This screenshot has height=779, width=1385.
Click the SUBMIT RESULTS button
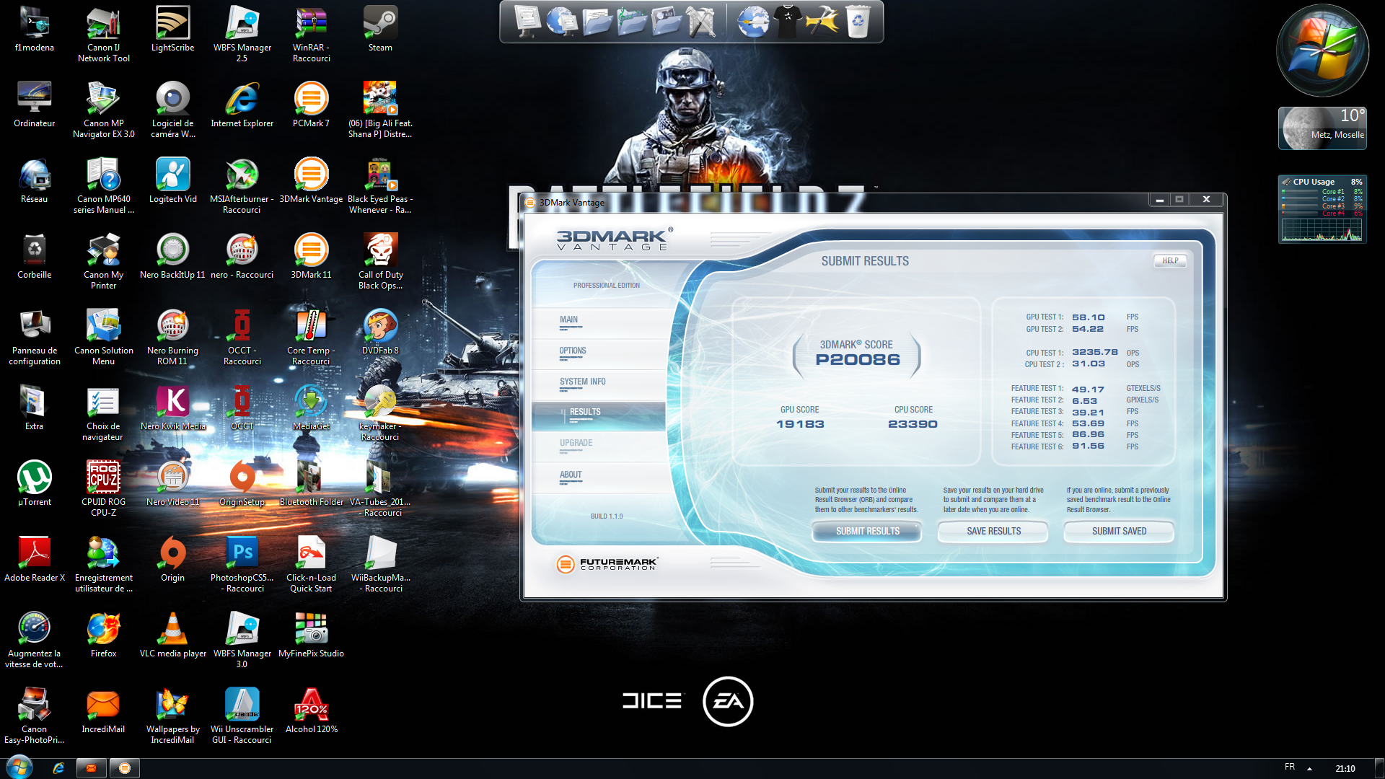tap(867, 531)
